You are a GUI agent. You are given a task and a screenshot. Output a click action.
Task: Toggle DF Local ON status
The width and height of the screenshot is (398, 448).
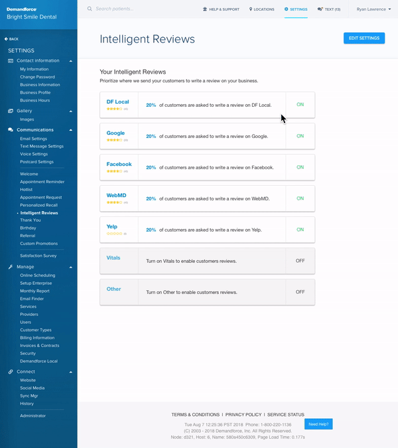coord(300,105)
